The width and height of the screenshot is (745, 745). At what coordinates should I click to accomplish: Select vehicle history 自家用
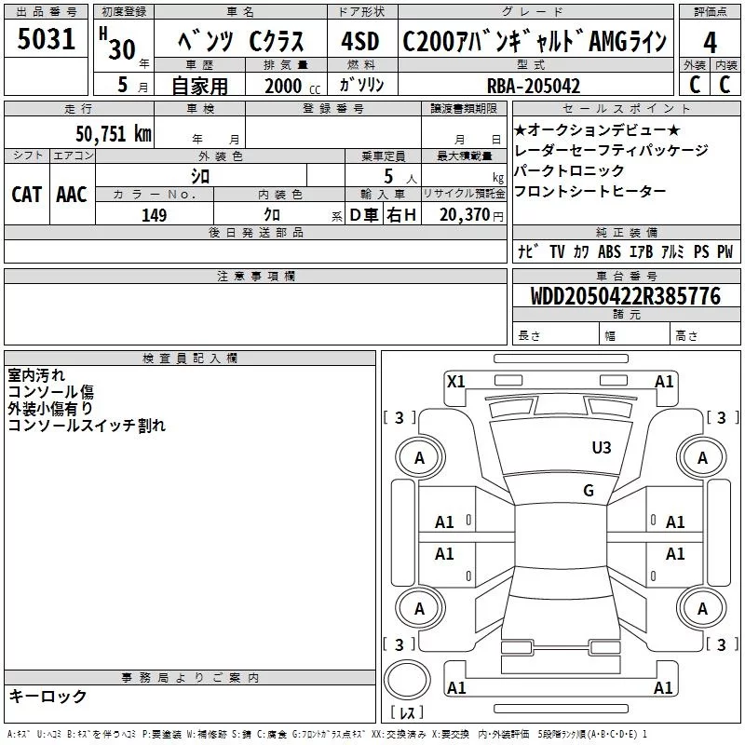tap(199, 86)
